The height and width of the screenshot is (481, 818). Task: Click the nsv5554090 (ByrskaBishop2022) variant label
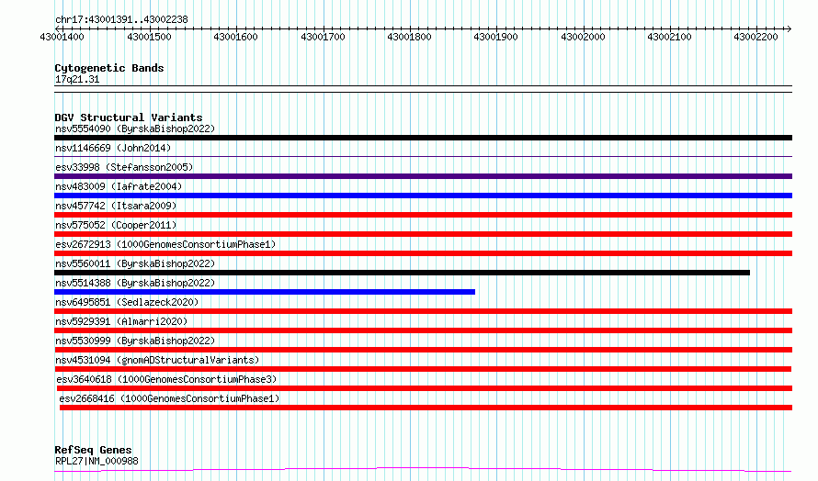click(x=135, y=129)
